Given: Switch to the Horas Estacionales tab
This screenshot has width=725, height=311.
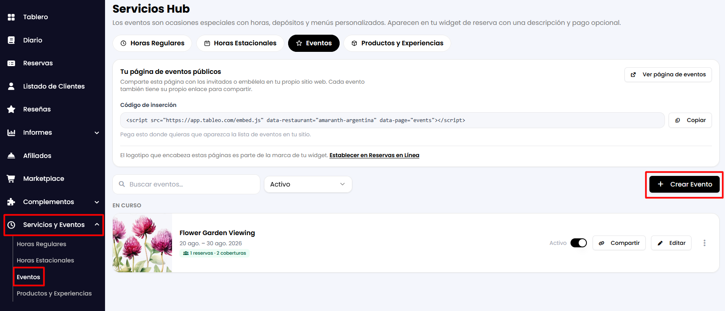Looking at the screenshot, I should (x=240, y=43).
